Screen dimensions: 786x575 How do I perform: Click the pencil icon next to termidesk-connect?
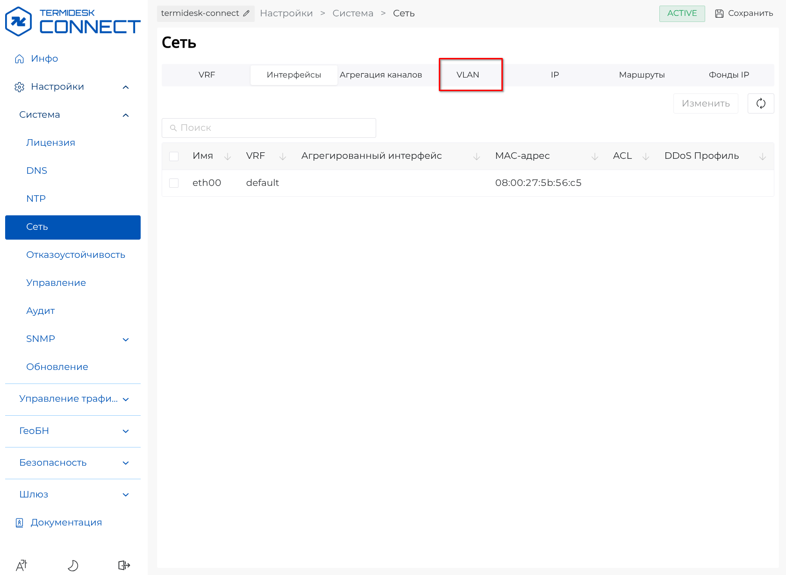point(246,14)
